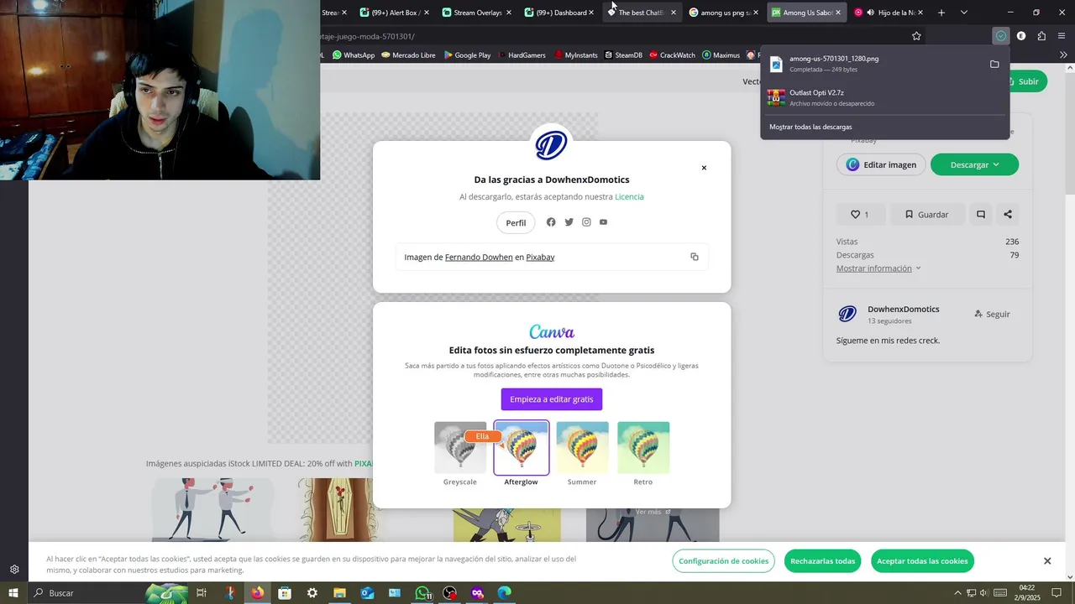This screenshot has width=1075, height=604.
Task: Accept all cookies
Action: pos(922,561)
